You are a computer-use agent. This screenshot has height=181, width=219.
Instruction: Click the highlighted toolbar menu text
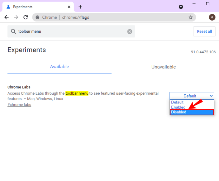(x=77, y=93)
